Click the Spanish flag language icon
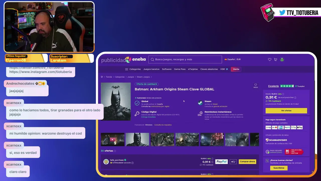The height and width of the screenshot is (181, 321). [x=226, y=60]
